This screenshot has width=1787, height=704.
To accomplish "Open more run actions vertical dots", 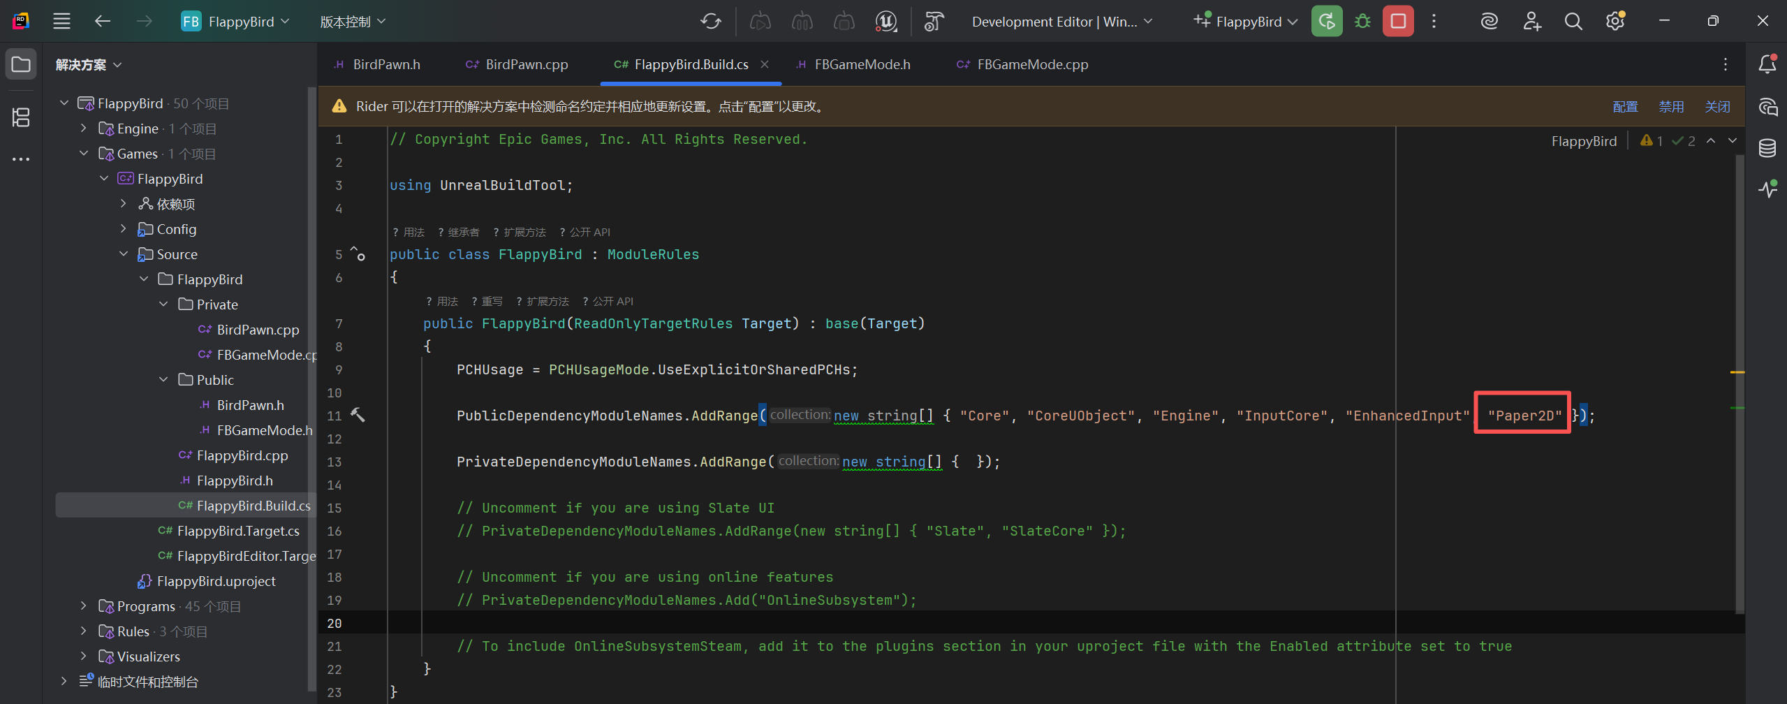I will pyautogui.click(x=1434, y=21).
